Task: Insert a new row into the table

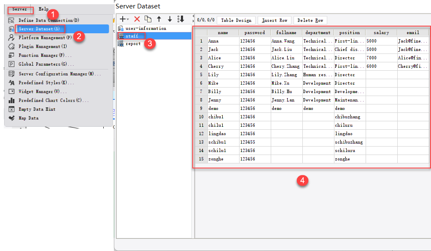Action: pyautogui.click(x=274, y=20)
